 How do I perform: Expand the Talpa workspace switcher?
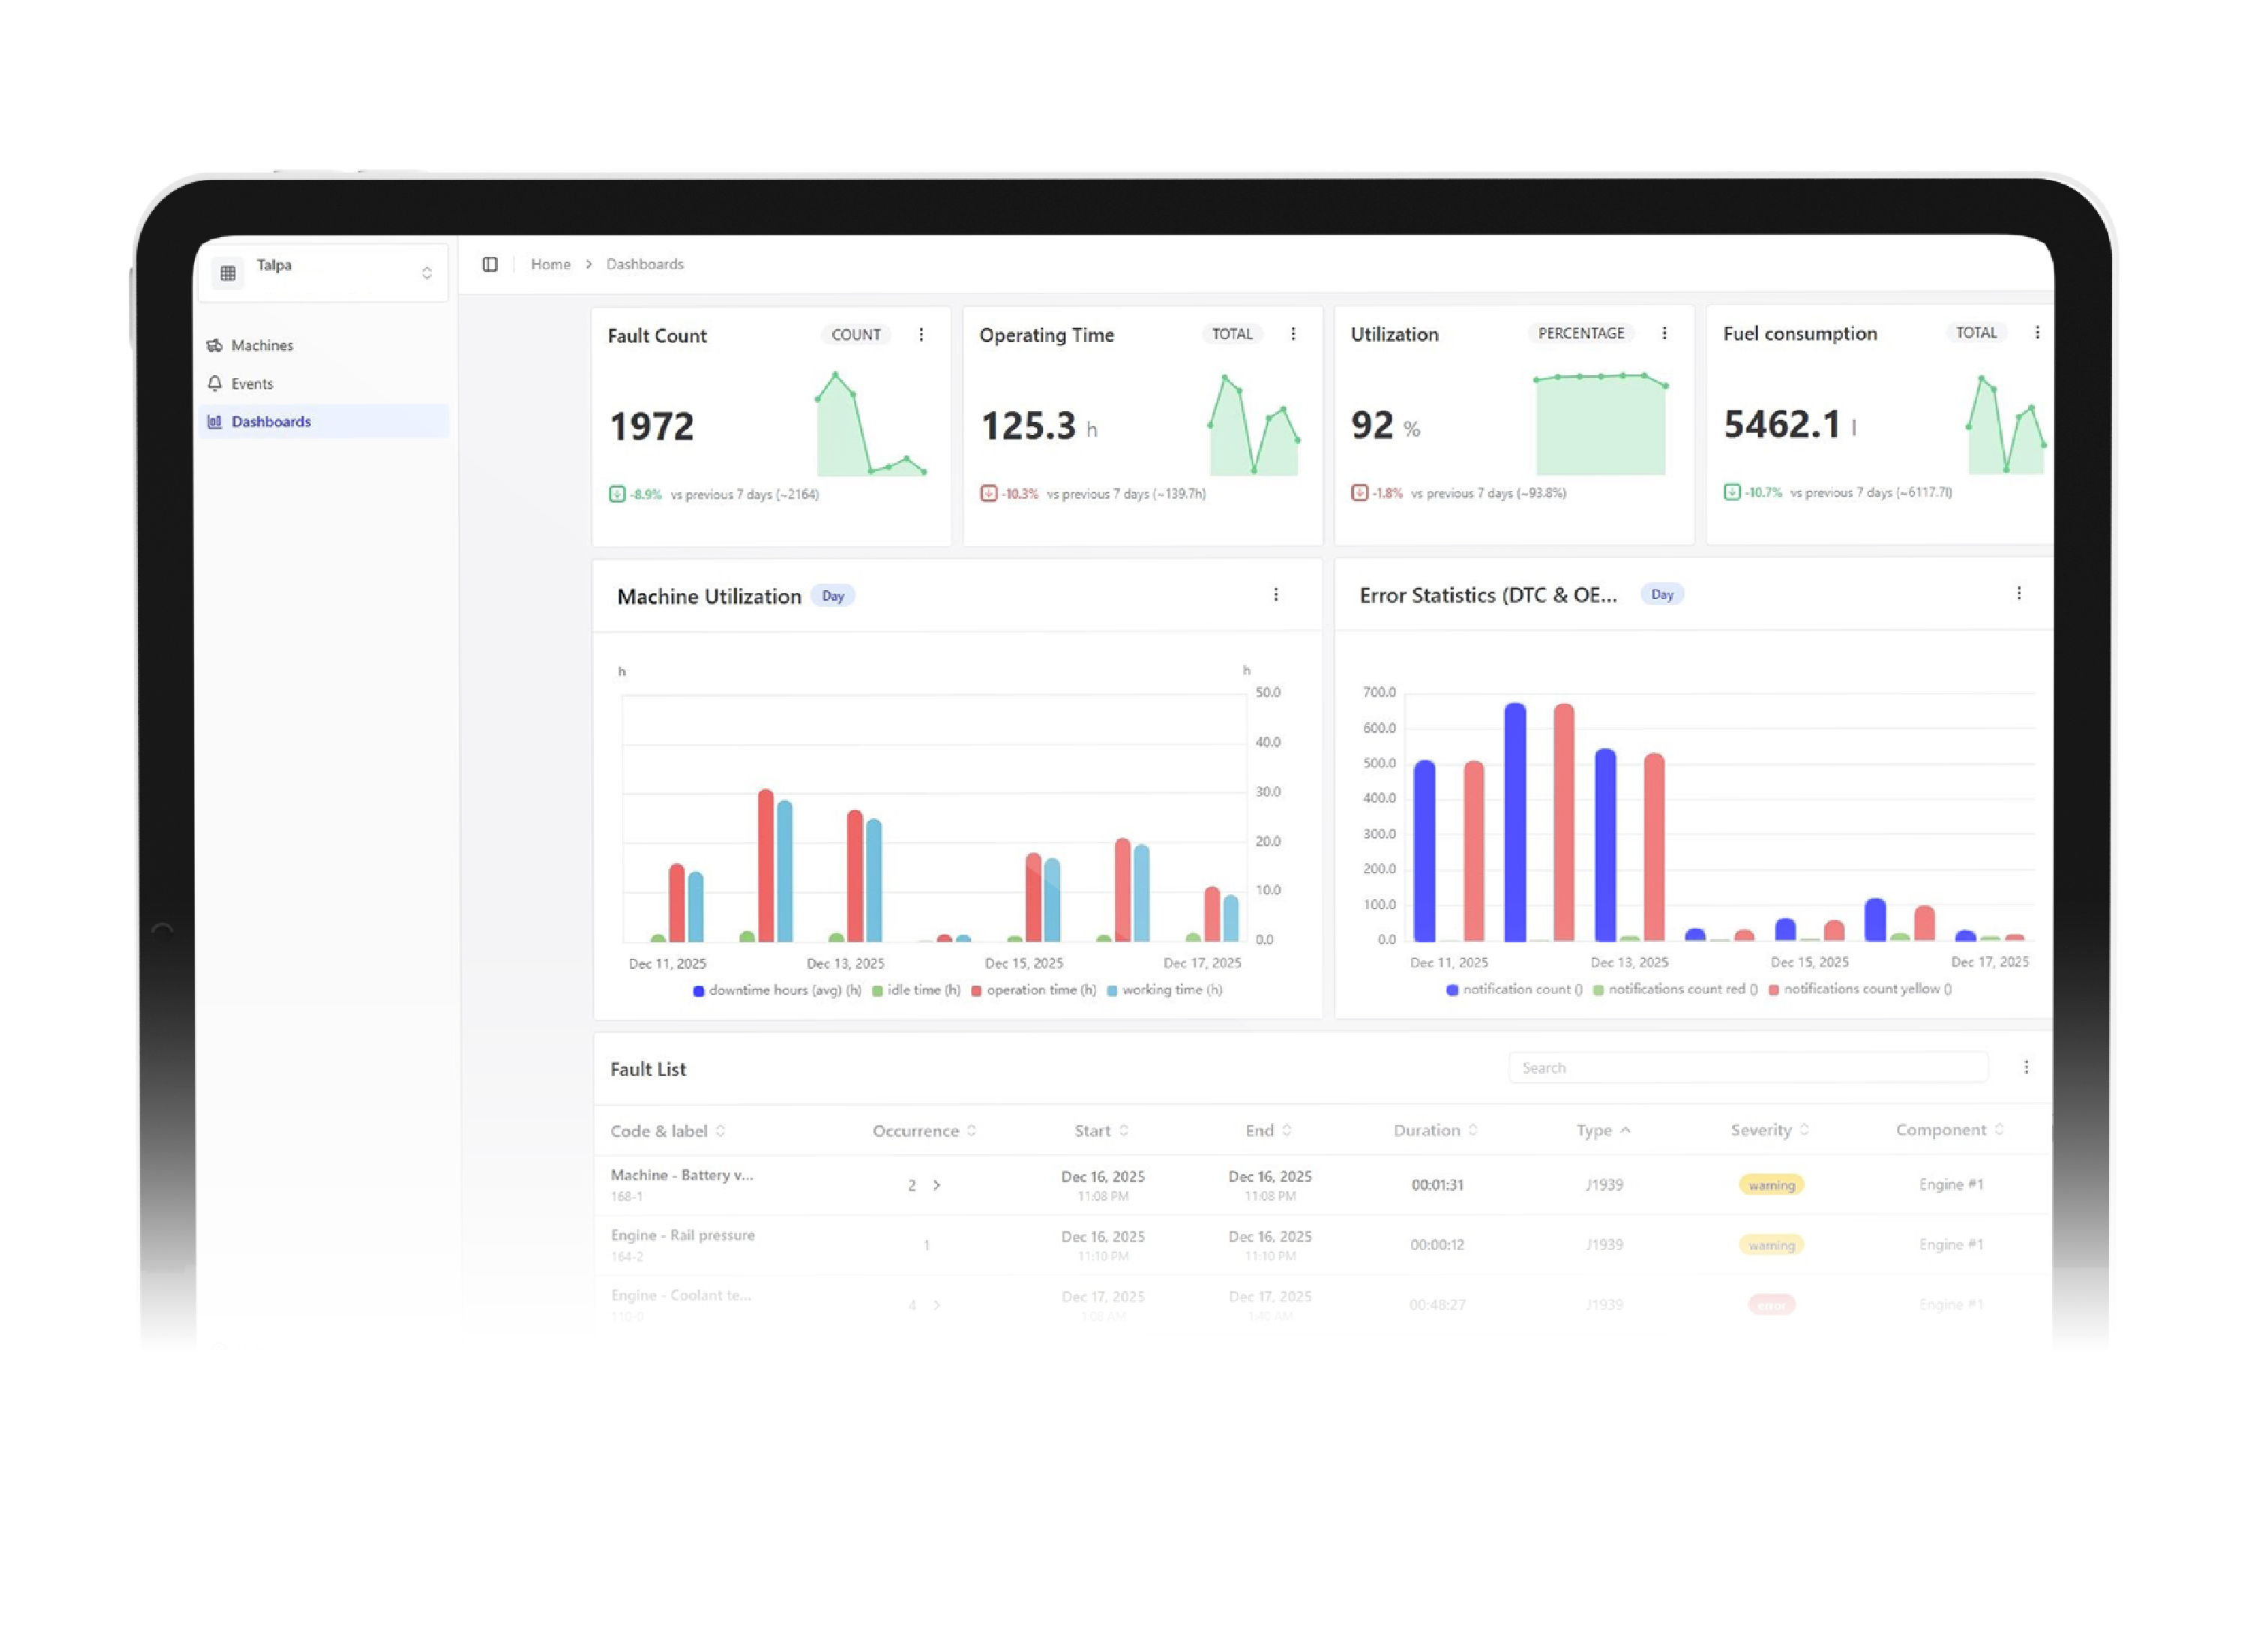426,273
